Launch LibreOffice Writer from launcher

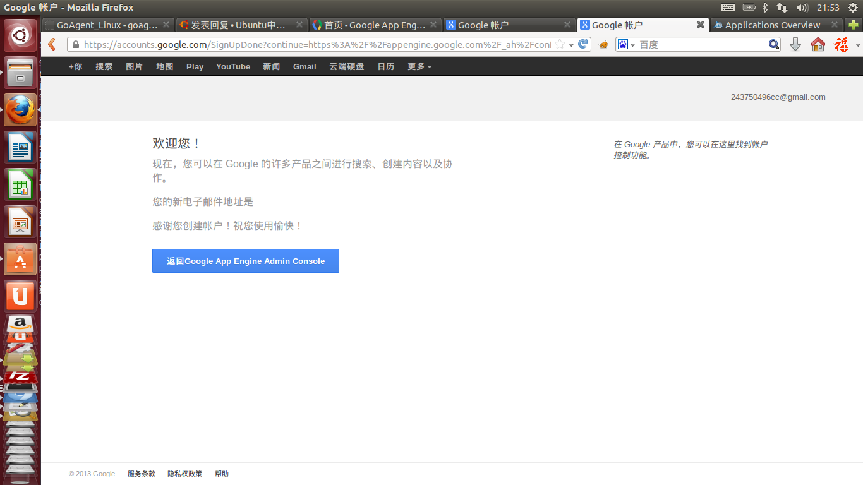point(21,147)
